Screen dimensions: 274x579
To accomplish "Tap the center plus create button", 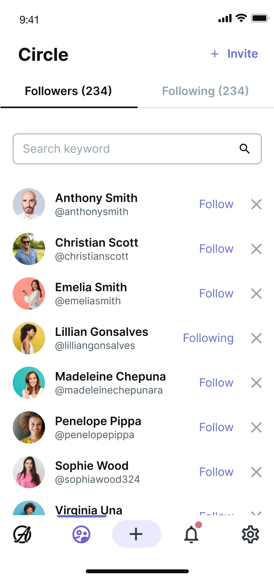I will (136, 534).
